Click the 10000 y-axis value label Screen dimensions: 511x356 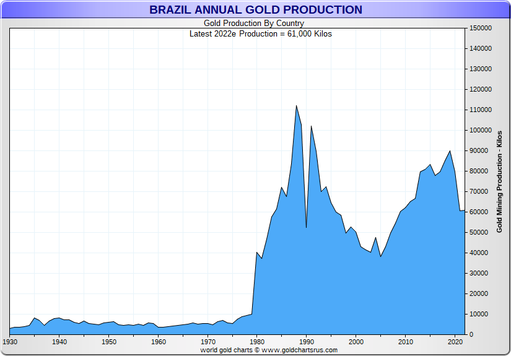(481, 314)
